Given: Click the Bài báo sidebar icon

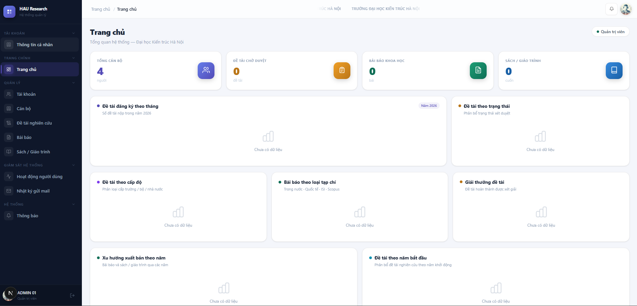Looking at the screenshot, I should (x=9, y=137).
